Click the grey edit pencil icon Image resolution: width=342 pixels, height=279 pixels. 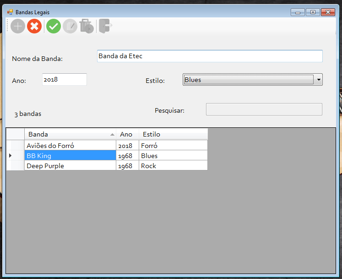point(70,26)
